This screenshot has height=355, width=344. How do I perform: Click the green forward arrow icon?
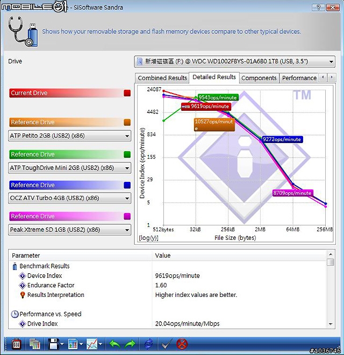(130, 344)
